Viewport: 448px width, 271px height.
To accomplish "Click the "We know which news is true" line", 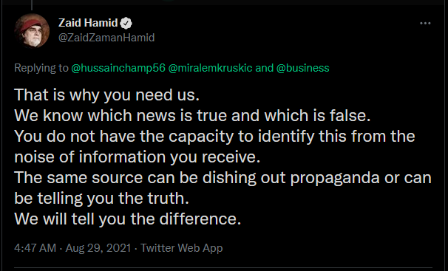I will pos(192,116).
